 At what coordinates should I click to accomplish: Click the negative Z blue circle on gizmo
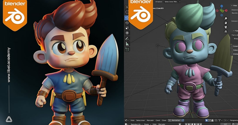222,15
